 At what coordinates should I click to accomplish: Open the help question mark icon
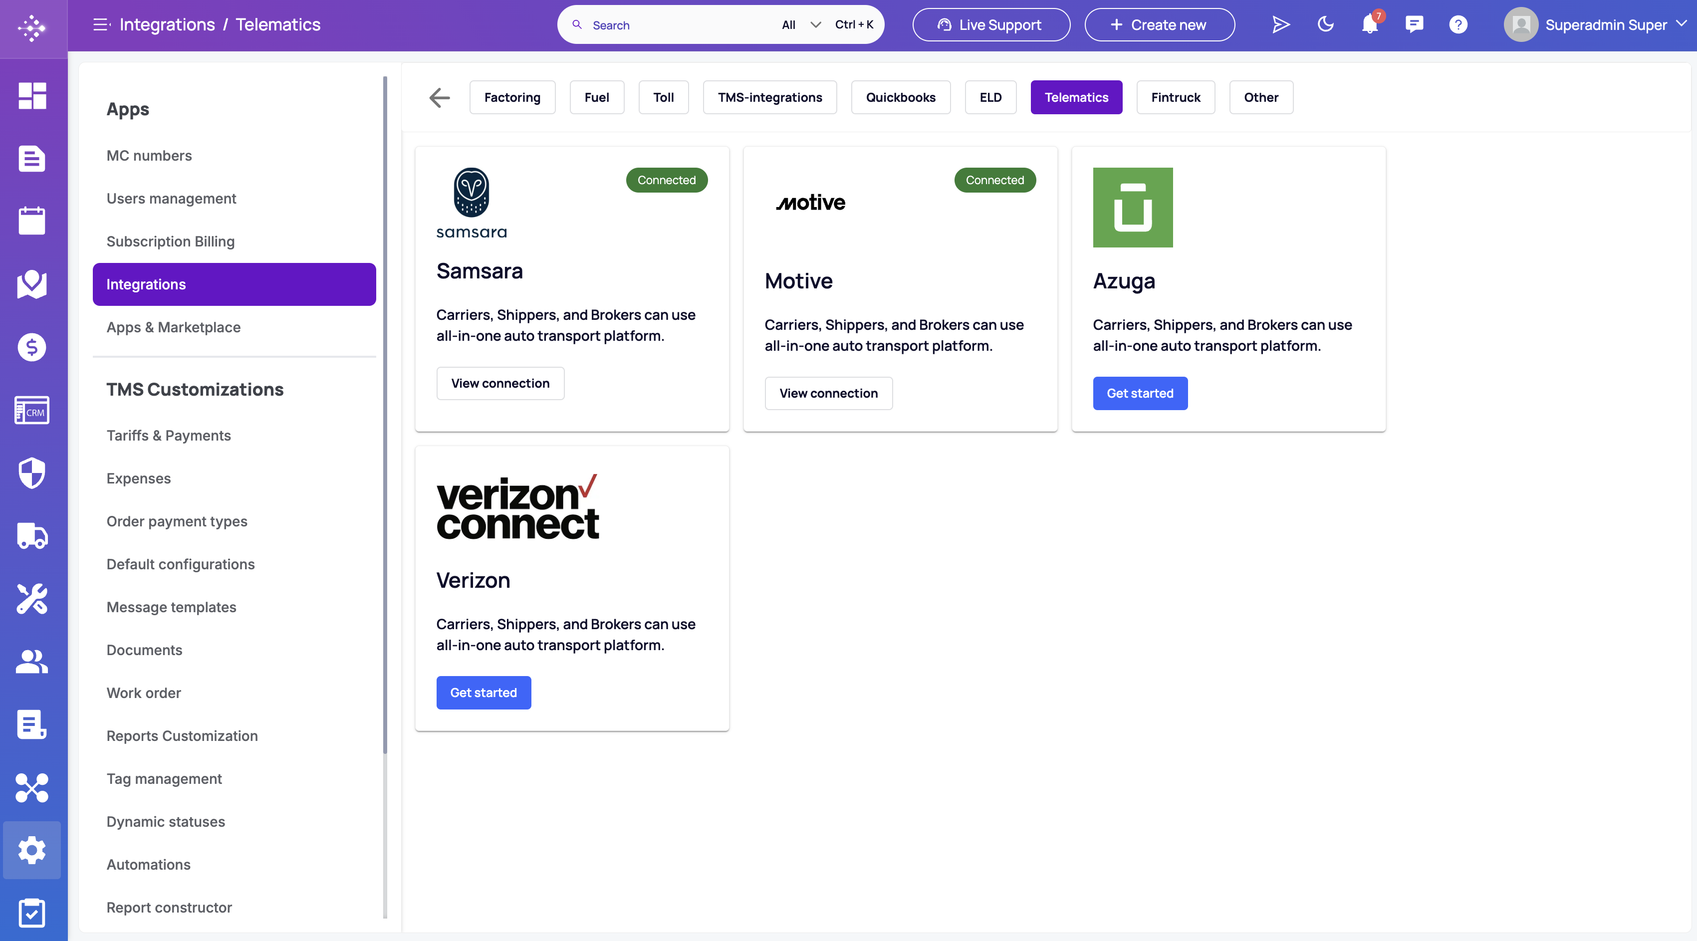1458,25
